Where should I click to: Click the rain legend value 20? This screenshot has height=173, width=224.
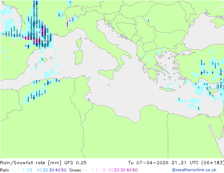tap(46, 170)
